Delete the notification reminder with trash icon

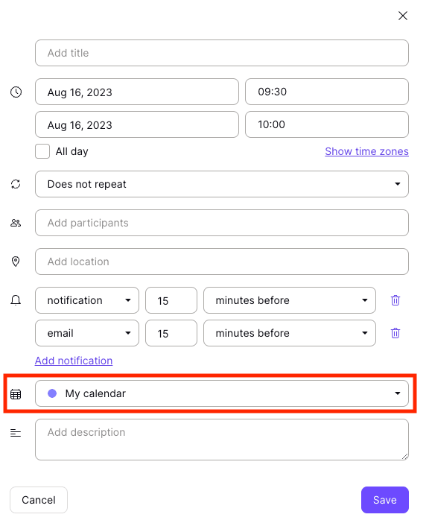(395, 300)
